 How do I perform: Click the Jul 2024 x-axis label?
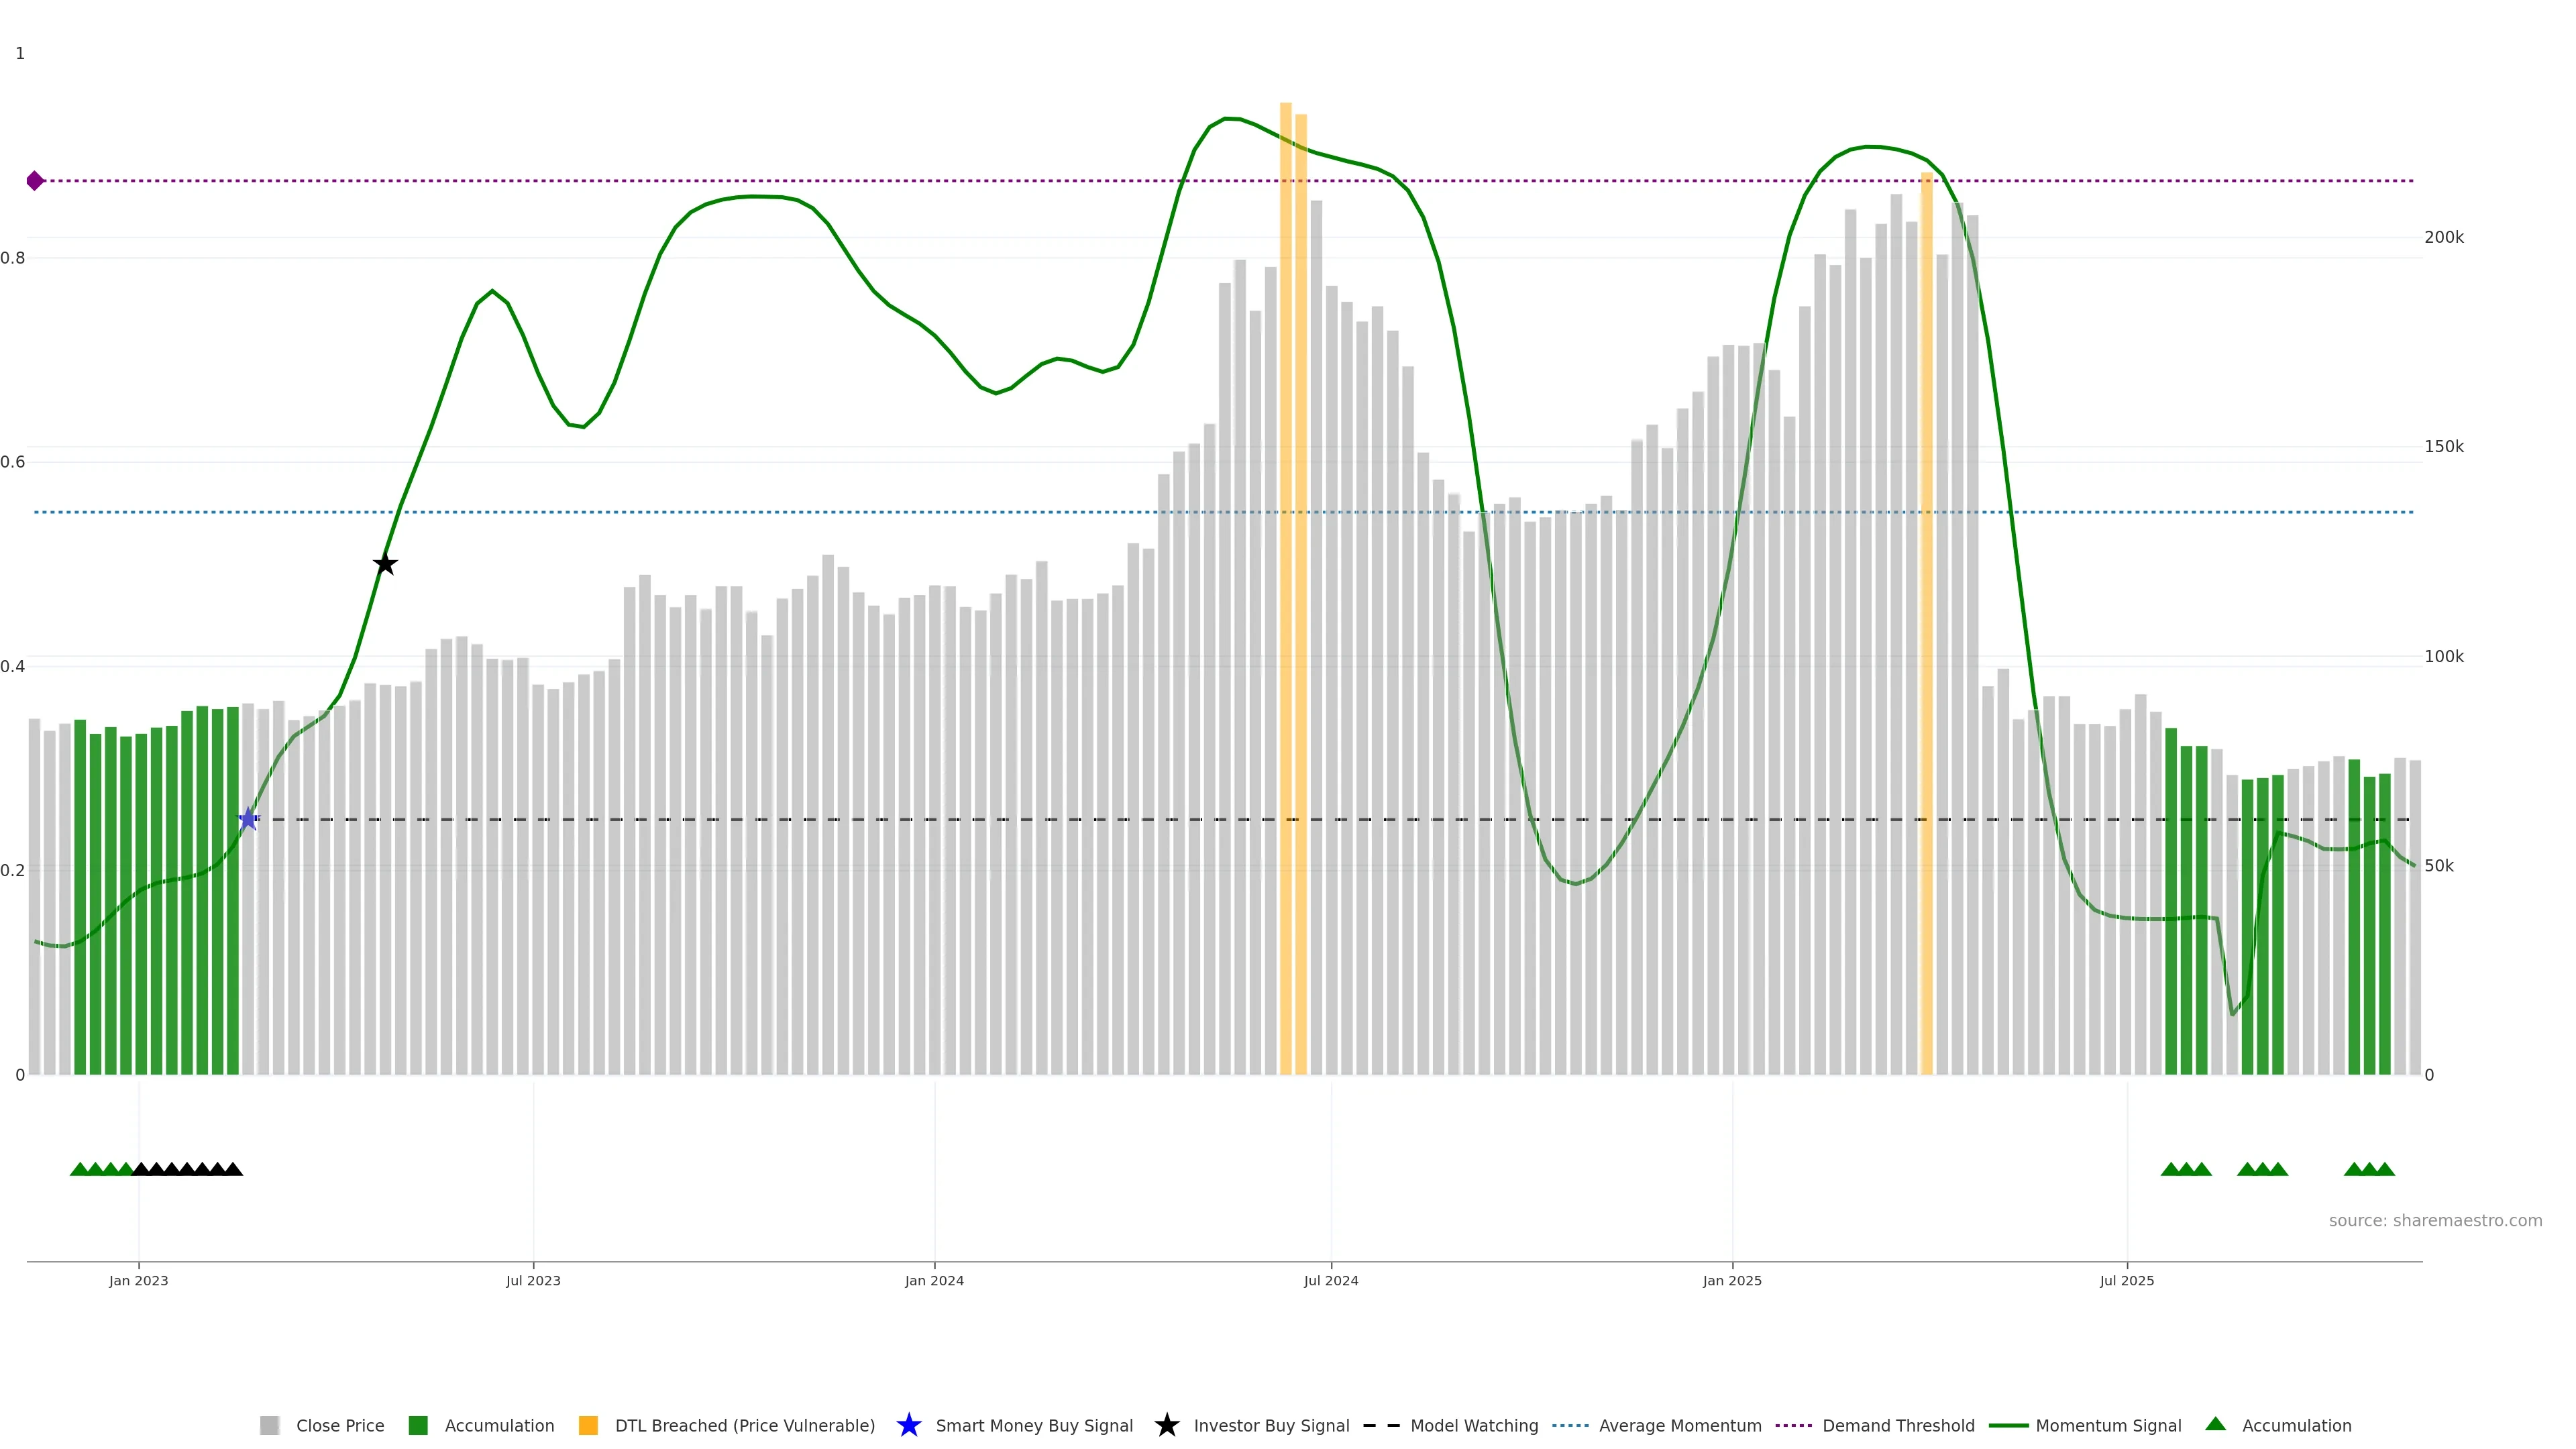pos(1330,1280)
